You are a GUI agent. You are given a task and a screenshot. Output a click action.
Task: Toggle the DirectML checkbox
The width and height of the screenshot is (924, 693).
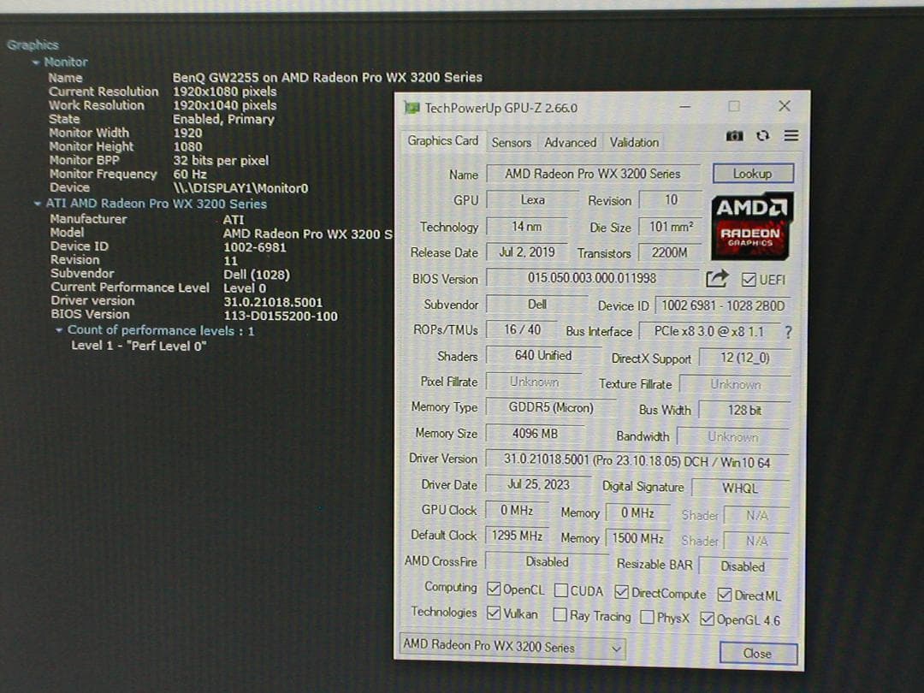point(725,595)
